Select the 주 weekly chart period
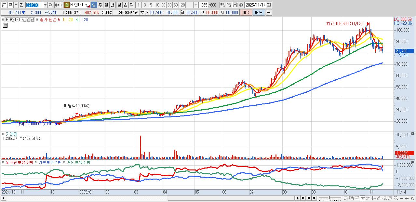This screenshot has width=416, height=202. tap(100, 5)
